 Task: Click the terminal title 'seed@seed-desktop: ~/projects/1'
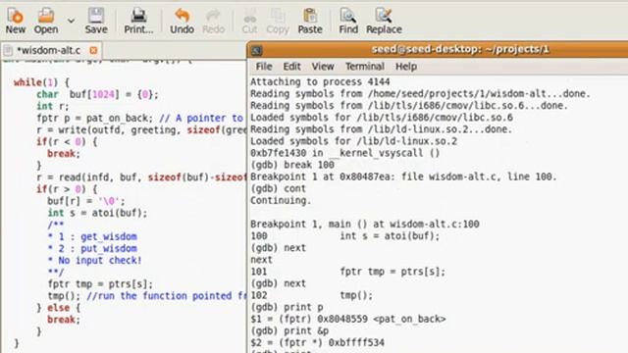(460, 49)
